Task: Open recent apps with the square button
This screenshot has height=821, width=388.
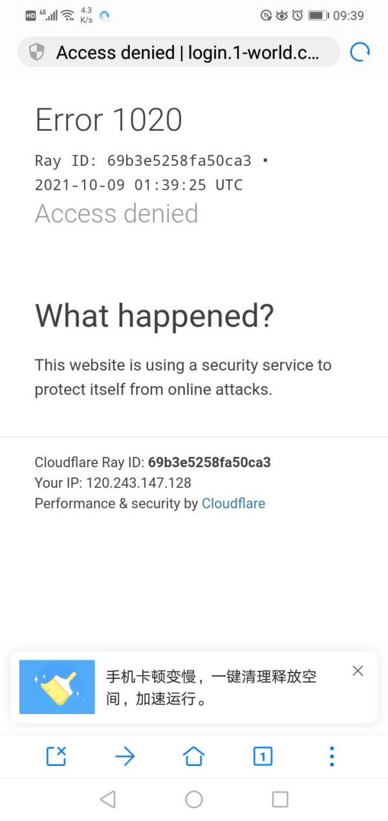Action: [280, 800]
